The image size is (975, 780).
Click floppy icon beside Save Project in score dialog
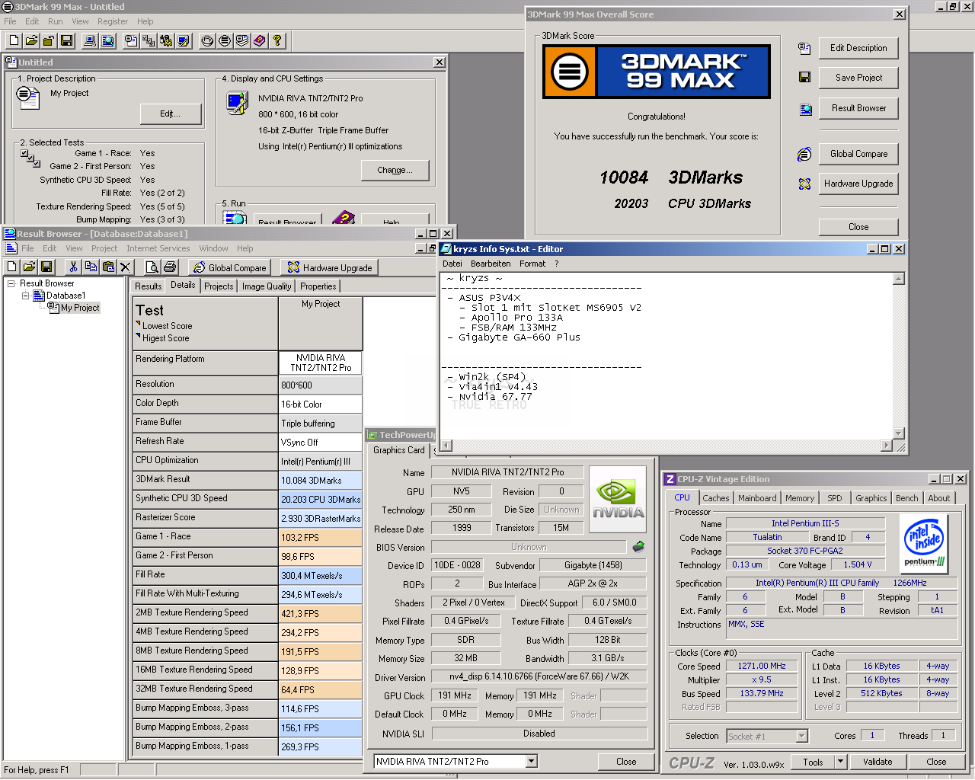pyautogui.click(x=804, y=77)
